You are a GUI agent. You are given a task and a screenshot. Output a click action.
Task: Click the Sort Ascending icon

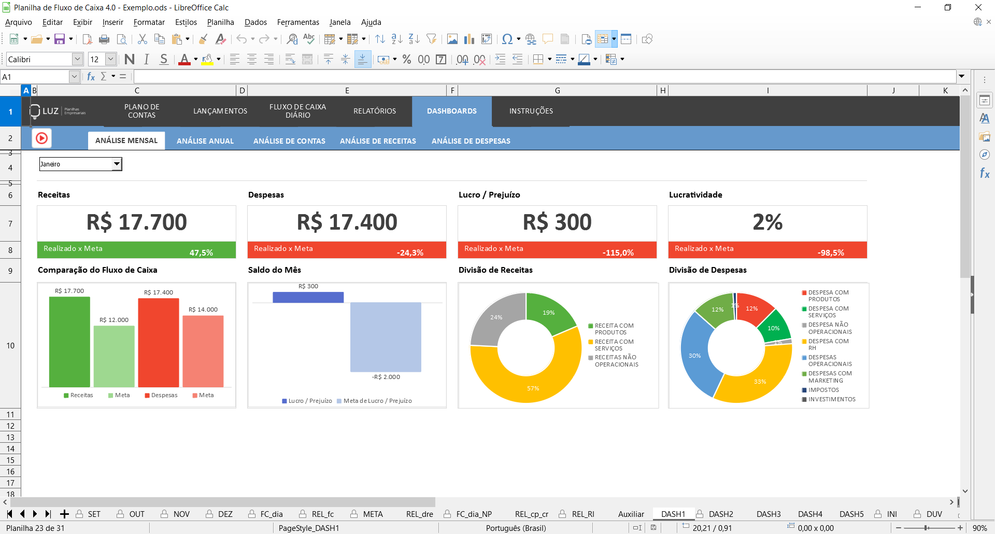coord(397,39)
